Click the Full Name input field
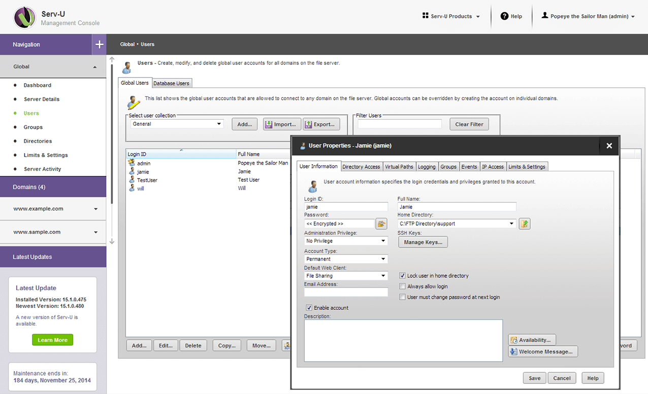This screenshot has height=394, width=648. (x=457, y=207)
